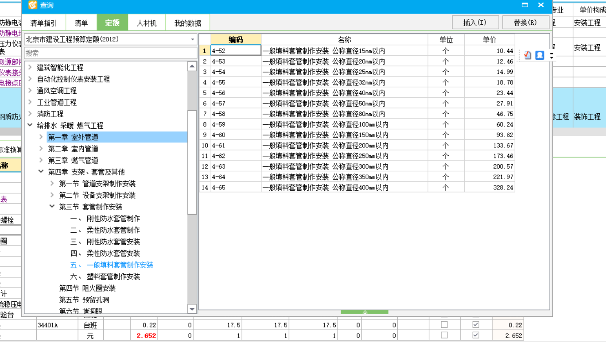Click the 替换(R) button
Image resolution: width=606 pixels, height=342 pixels.
pyautogui.click(x=525, y=23)
